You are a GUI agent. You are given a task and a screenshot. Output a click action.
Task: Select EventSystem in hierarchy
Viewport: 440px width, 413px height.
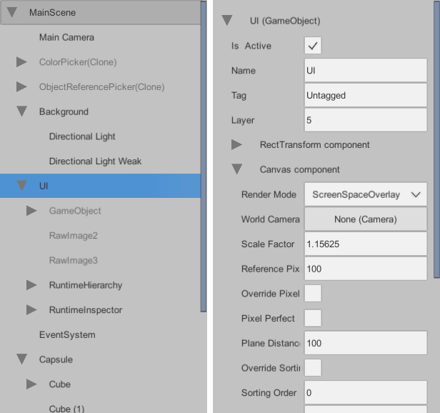[x=67, y=334]
